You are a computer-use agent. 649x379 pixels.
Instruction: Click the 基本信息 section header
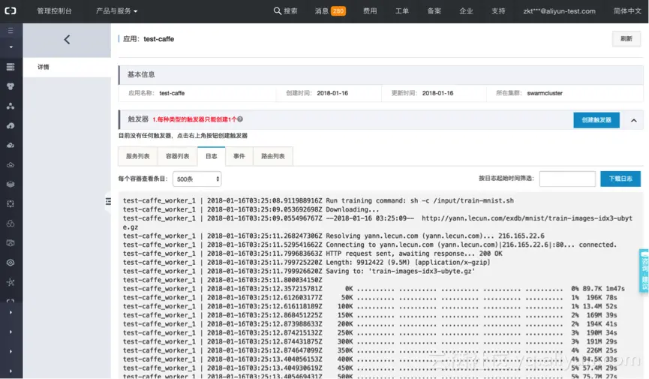click(381, 75)
